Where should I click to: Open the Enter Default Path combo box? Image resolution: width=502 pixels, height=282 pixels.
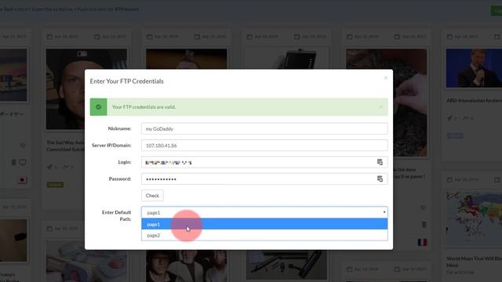tap(264, 212)
